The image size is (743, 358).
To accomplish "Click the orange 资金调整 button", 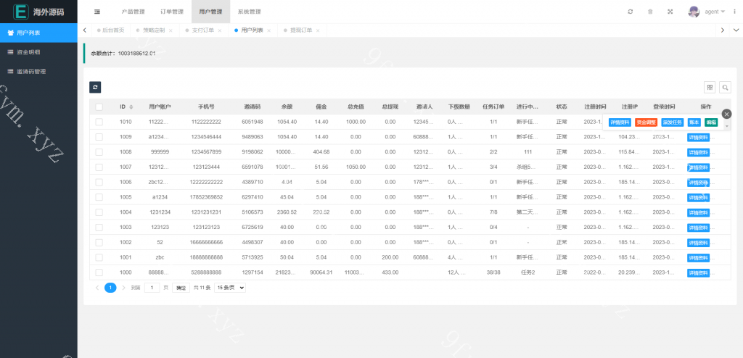I will click(x=646, y=122).
